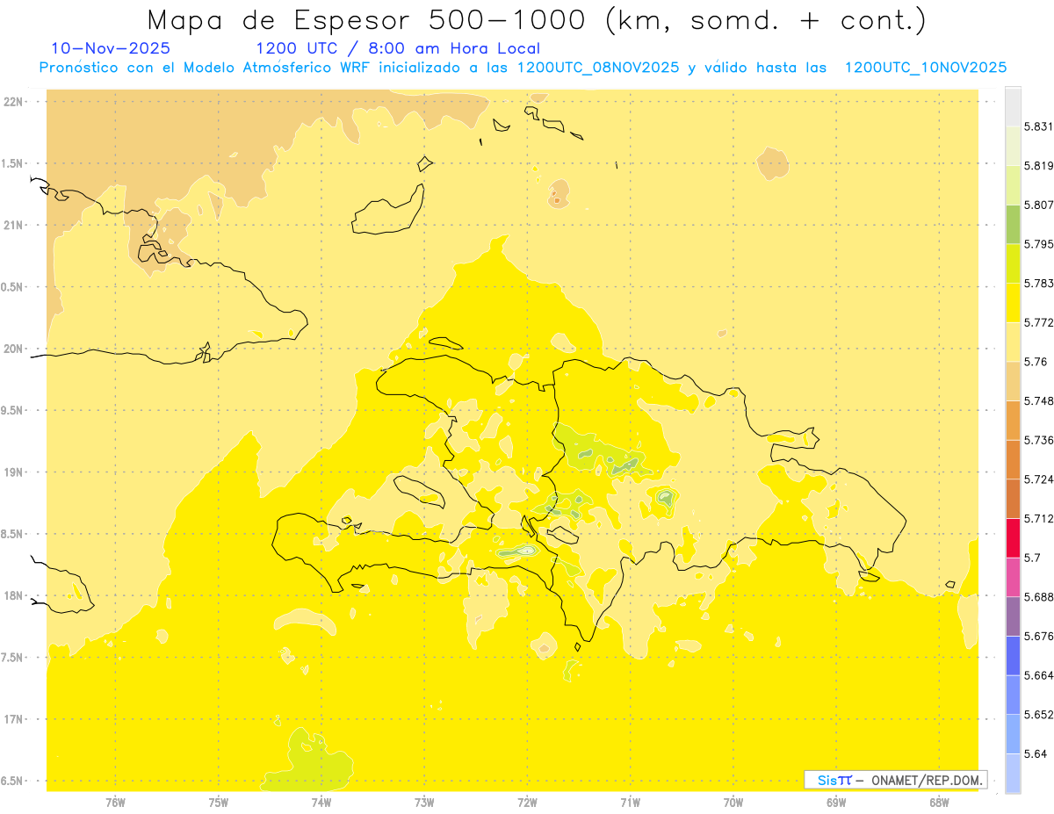The width and height of the screenshot is (1054, 814).
Task: Click the '74W' longitude label
Action: (x=321, y=803)
